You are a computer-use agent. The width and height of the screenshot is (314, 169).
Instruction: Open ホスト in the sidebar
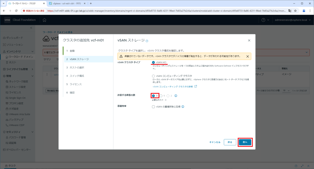11,62
